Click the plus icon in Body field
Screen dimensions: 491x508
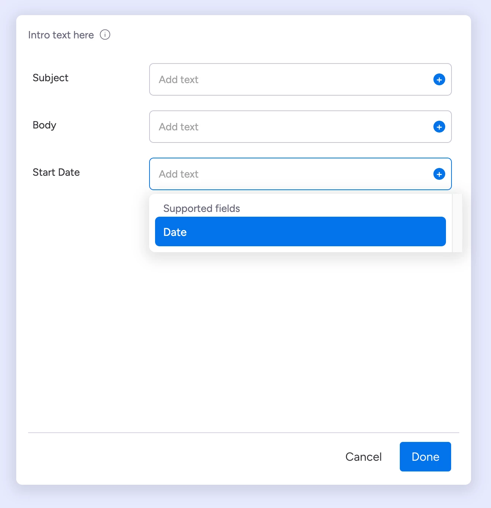(439, 127)
